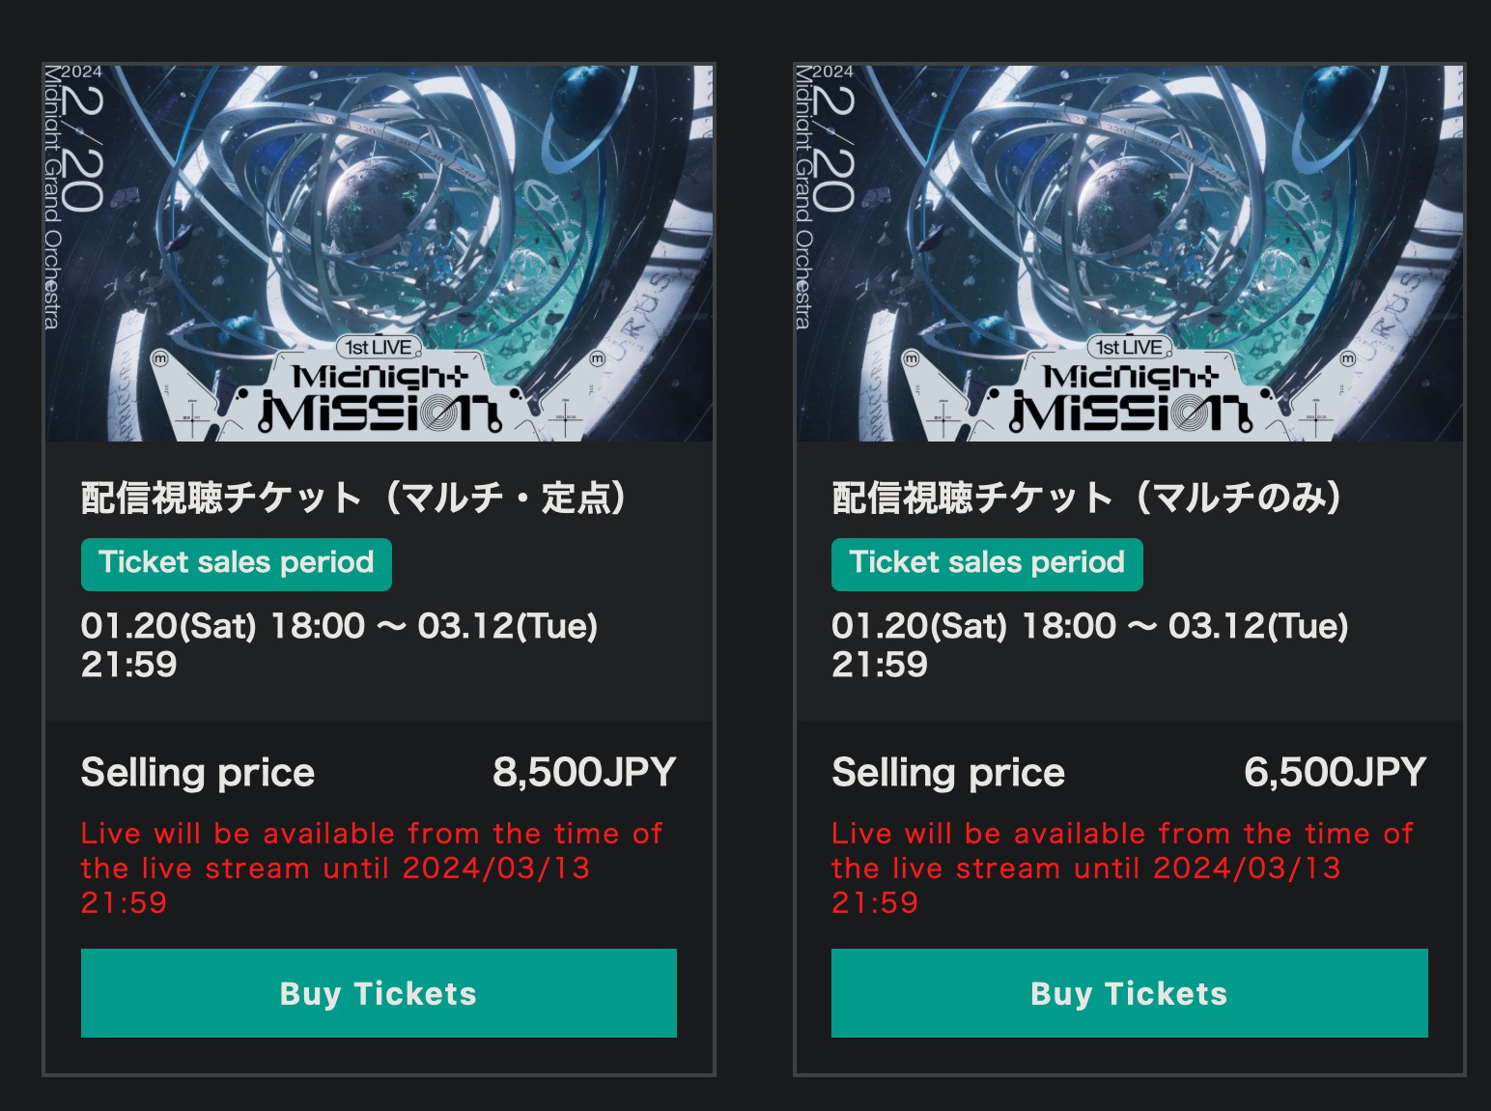The width and height of the screenshot is (1491, 1111).
Task: Click the red availability notice on right card
Action: [x=1121, y=868]
